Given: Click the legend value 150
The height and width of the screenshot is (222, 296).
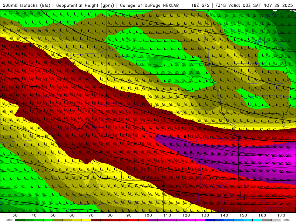Looking at the screenshot, I should [243, 215].
